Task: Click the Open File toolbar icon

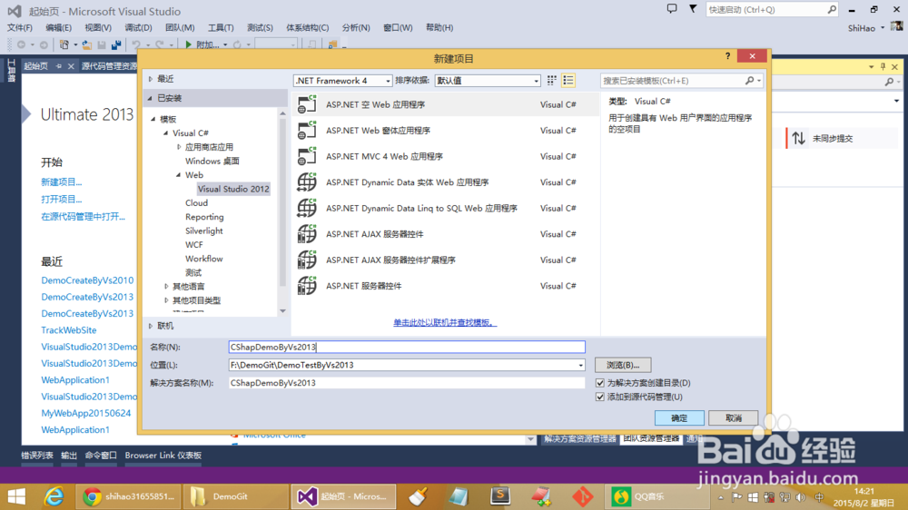Action: pyautogui.click(x=87, y=44)
